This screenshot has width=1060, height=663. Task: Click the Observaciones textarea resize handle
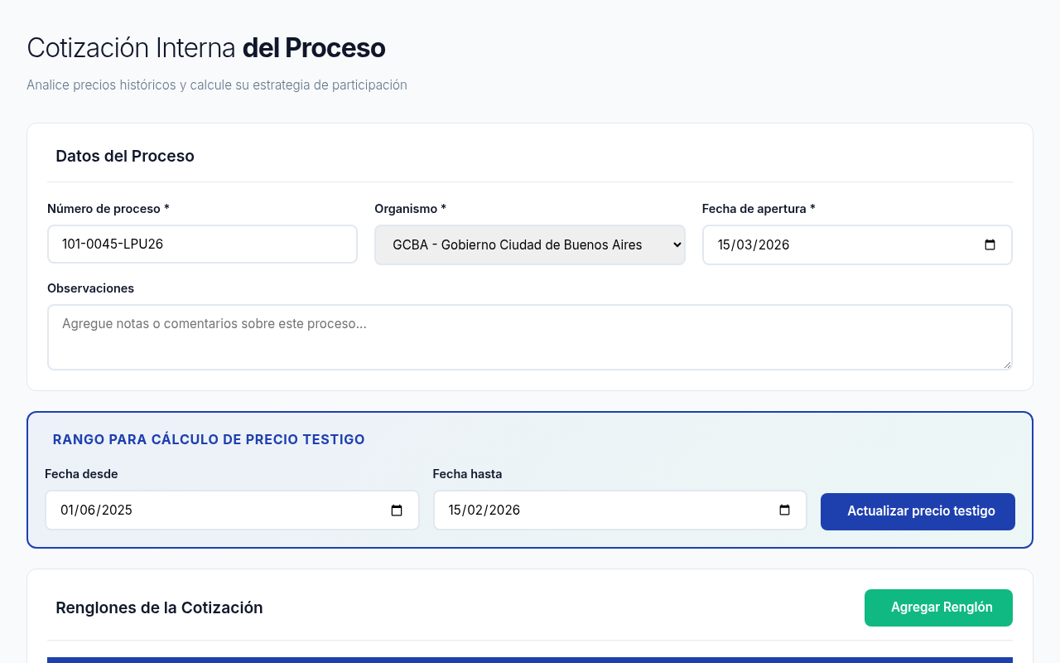coord(1006,364)
